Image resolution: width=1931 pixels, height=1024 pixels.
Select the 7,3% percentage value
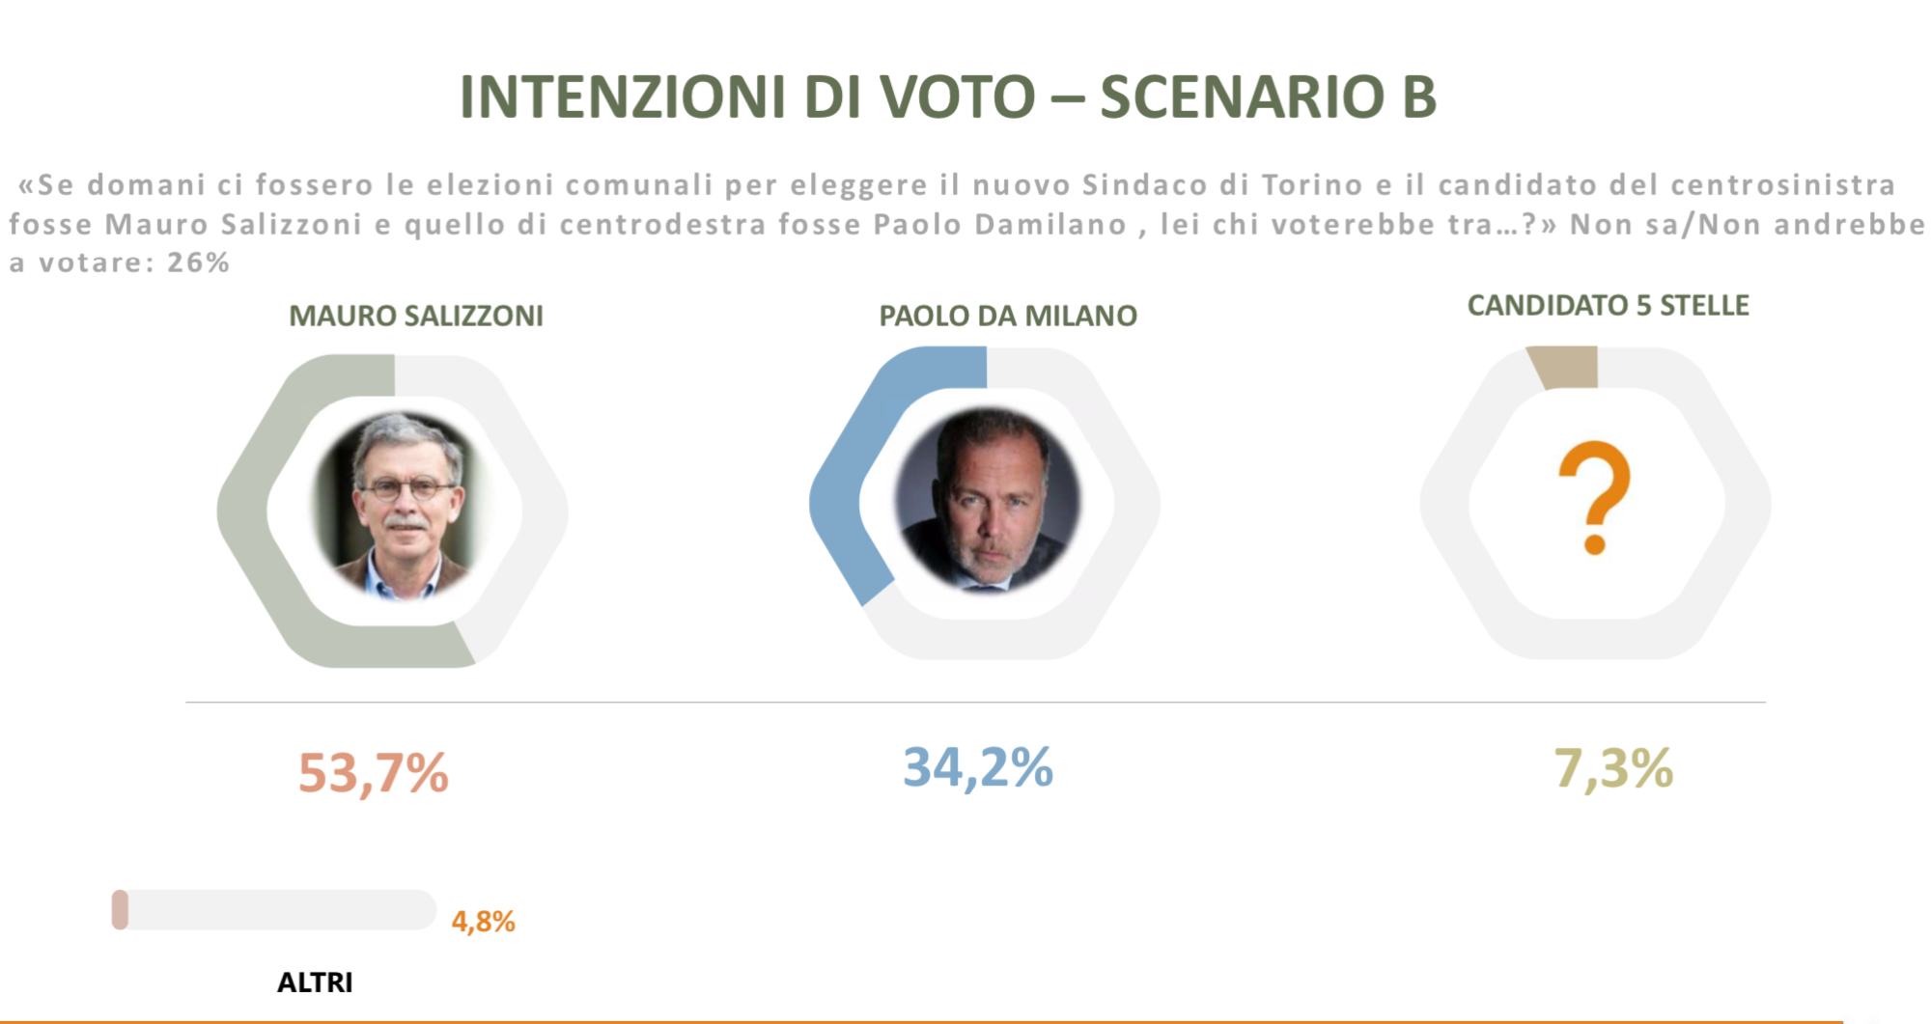pyautogui.click(x=1612, y=768)
